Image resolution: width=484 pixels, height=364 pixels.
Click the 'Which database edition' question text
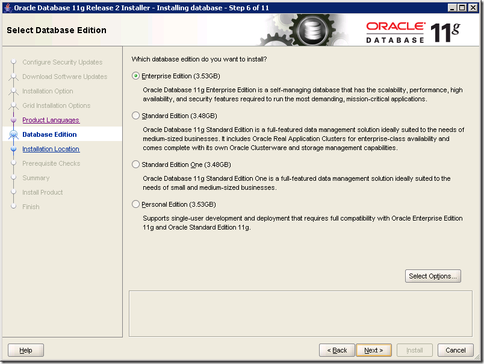pyautogui.click(x=199, y=59)
